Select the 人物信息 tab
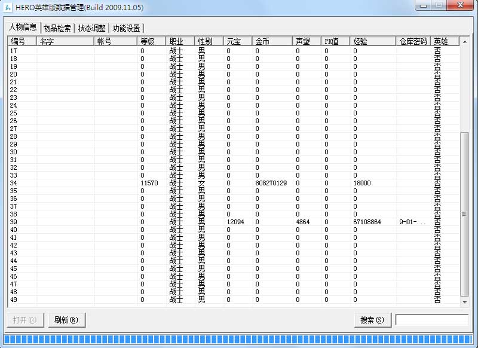Image resolution: width=478 pixels, height=348 pixels. point(23,28)
